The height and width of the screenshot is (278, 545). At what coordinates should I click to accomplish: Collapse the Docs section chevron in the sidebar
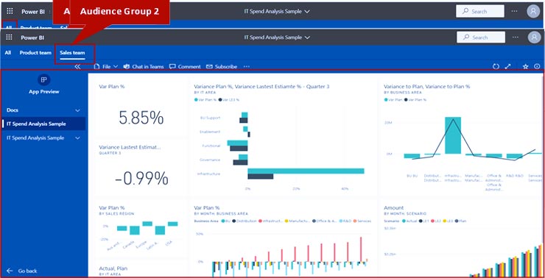point(78,110)
